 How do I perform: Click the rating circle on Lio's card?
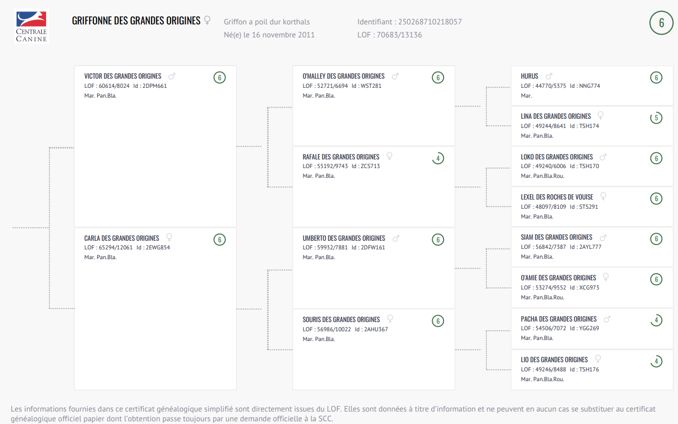point(656,361)
